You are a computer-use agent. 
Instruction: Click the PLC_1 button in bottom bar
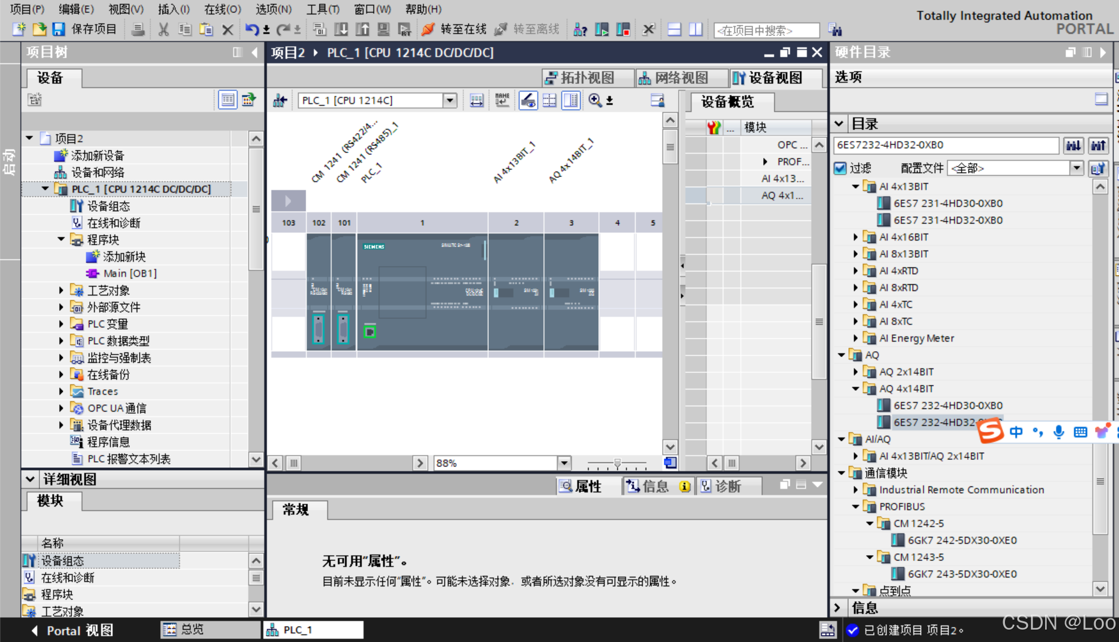(313, 630)
